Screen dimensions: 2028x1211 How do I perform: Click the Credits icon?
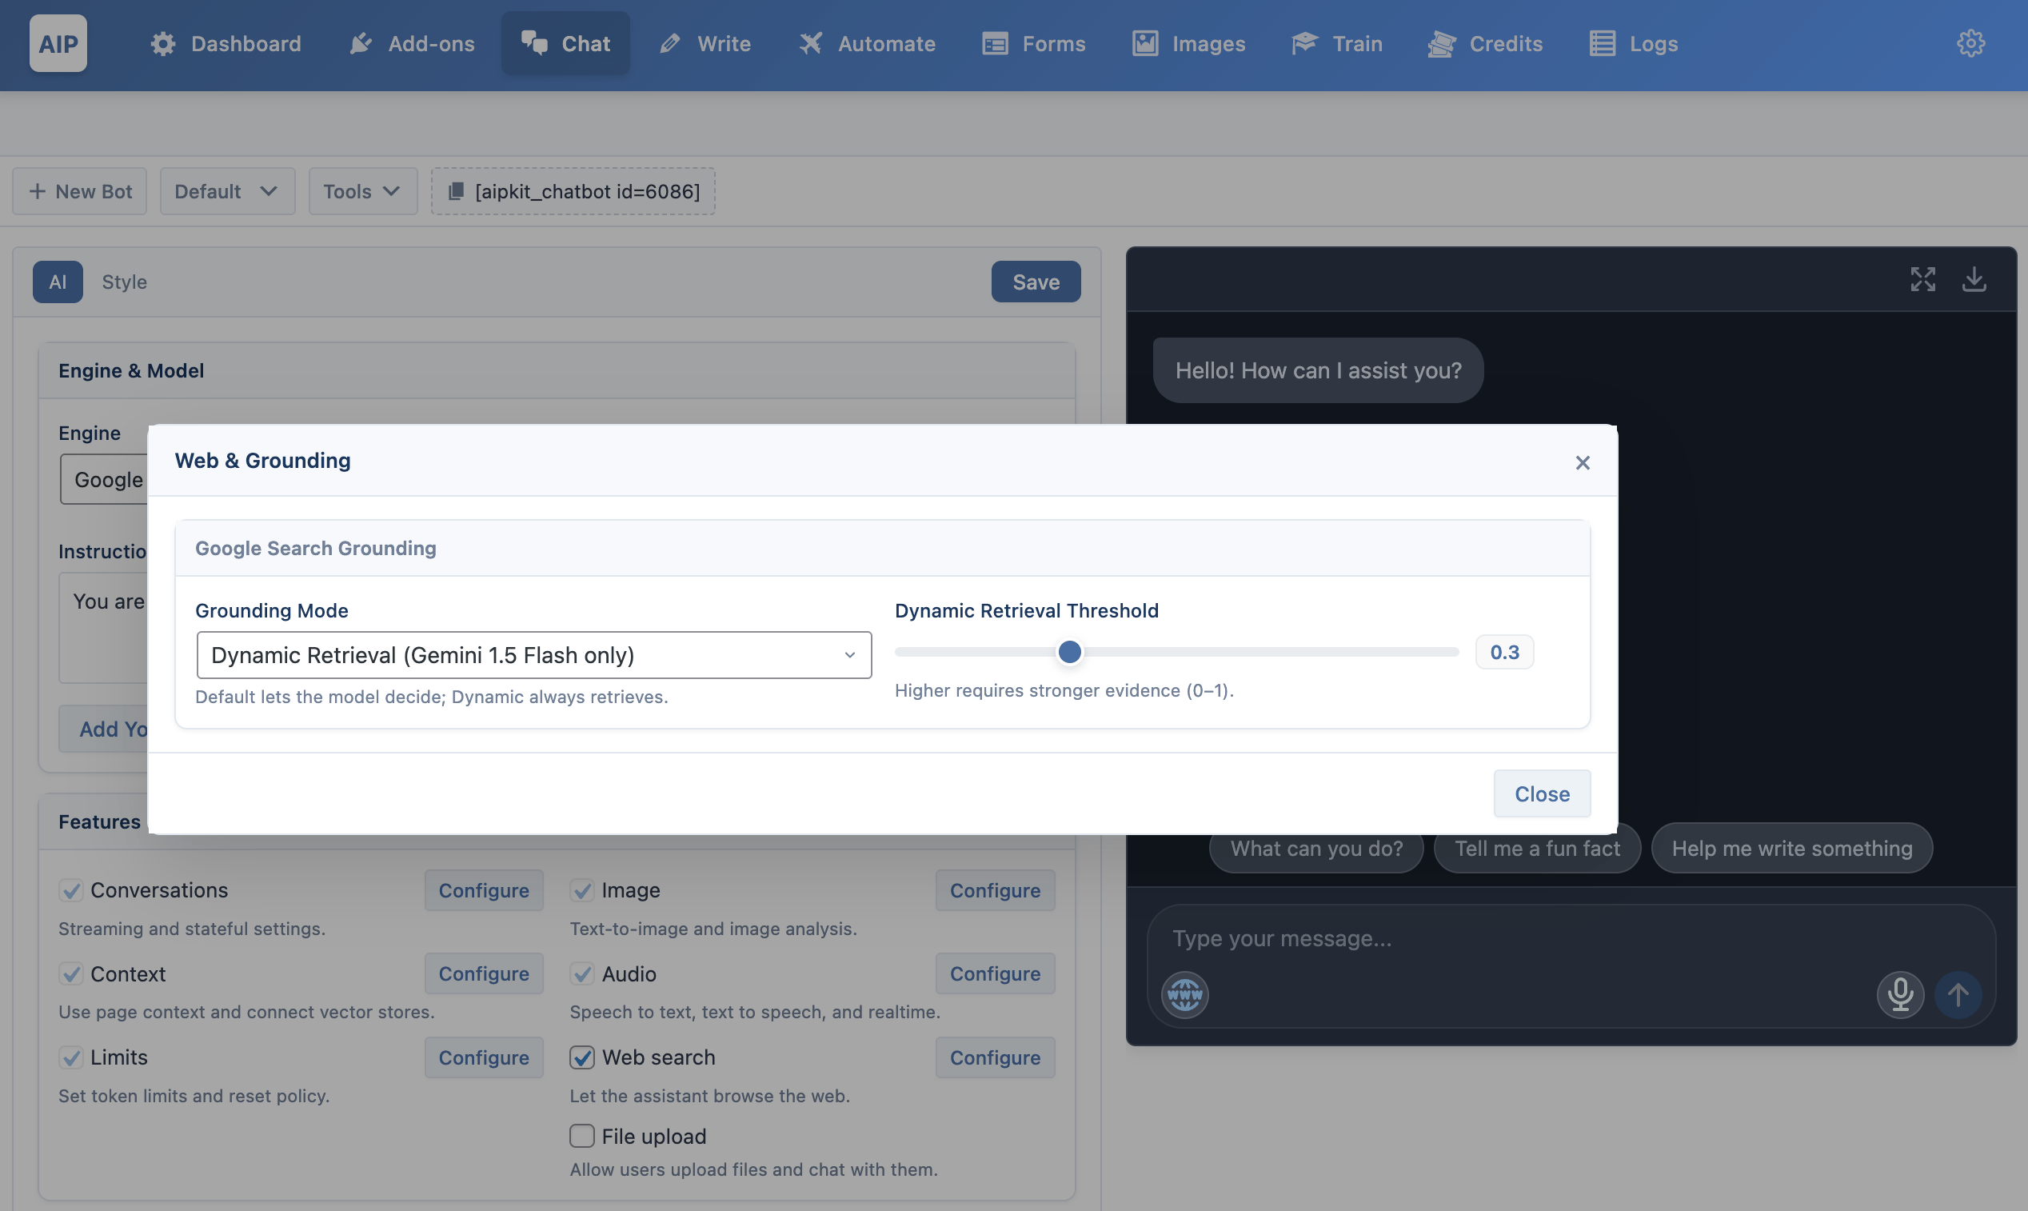pos(1442,44)
